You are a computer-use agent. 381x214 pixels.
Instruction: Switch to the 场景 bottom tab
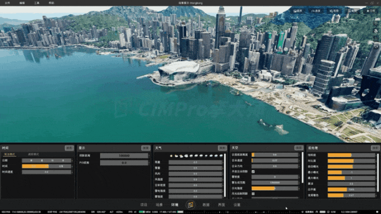coord(159,204)
